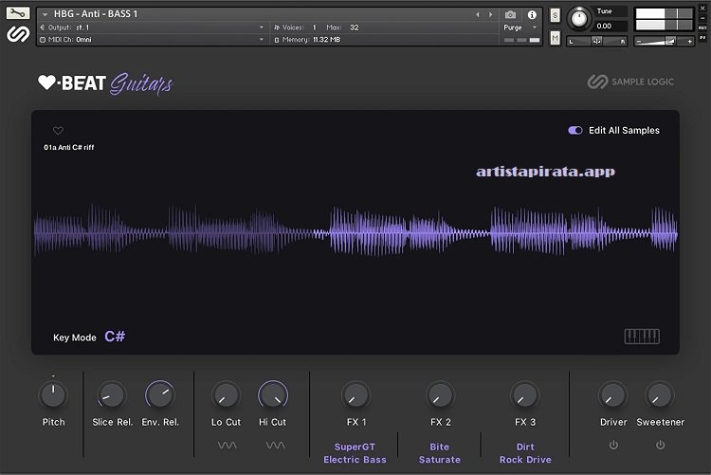This screenshot has height=475, width=711.
Task: Change the Key Mode C# value
Action: [x=115, y=337]
